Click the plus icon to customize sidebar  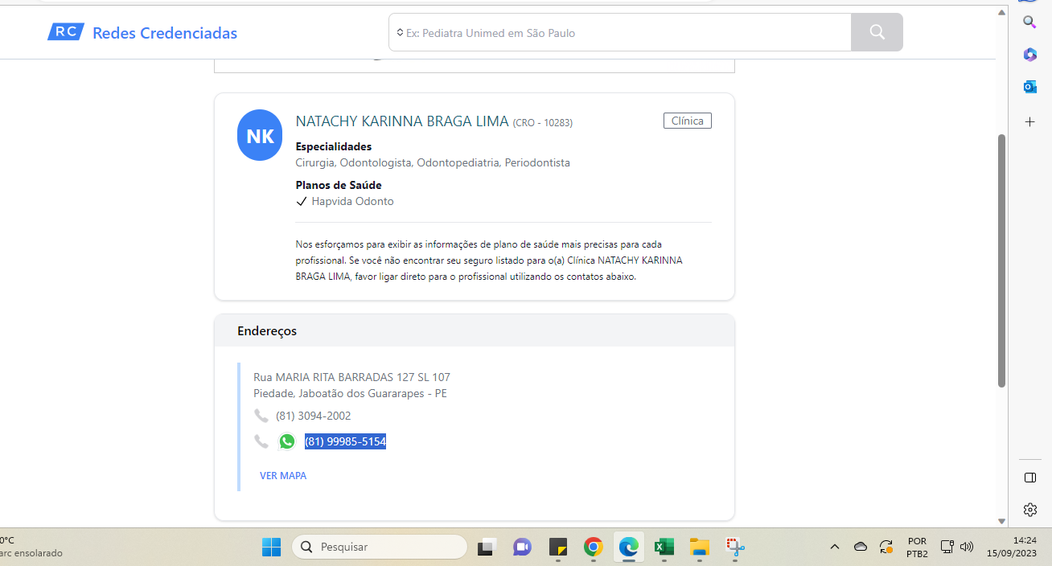tap(1029, 121)
